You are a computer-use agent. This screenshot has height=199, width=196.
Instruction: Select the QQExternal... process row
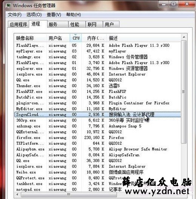pyautogui.click(x=97, y=132)
